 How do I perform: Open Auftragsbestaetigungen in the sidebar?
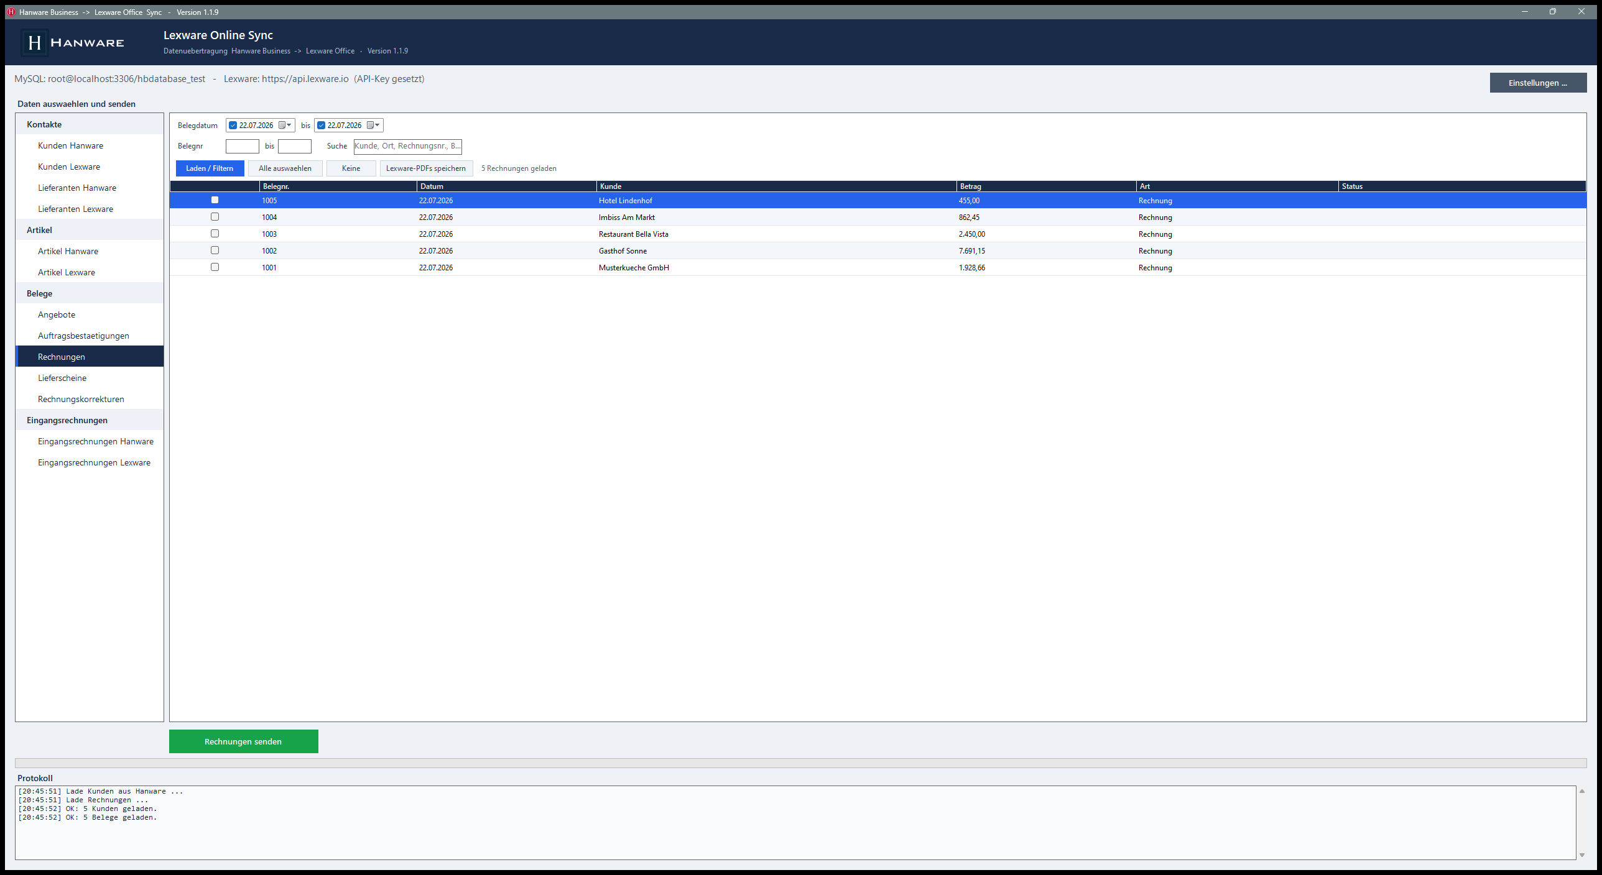coord(90,336)
